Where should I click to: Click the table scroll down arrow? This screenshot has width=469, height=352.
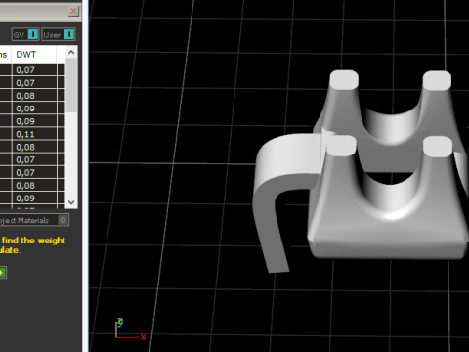pyautogui.click(x=71, y=202)
